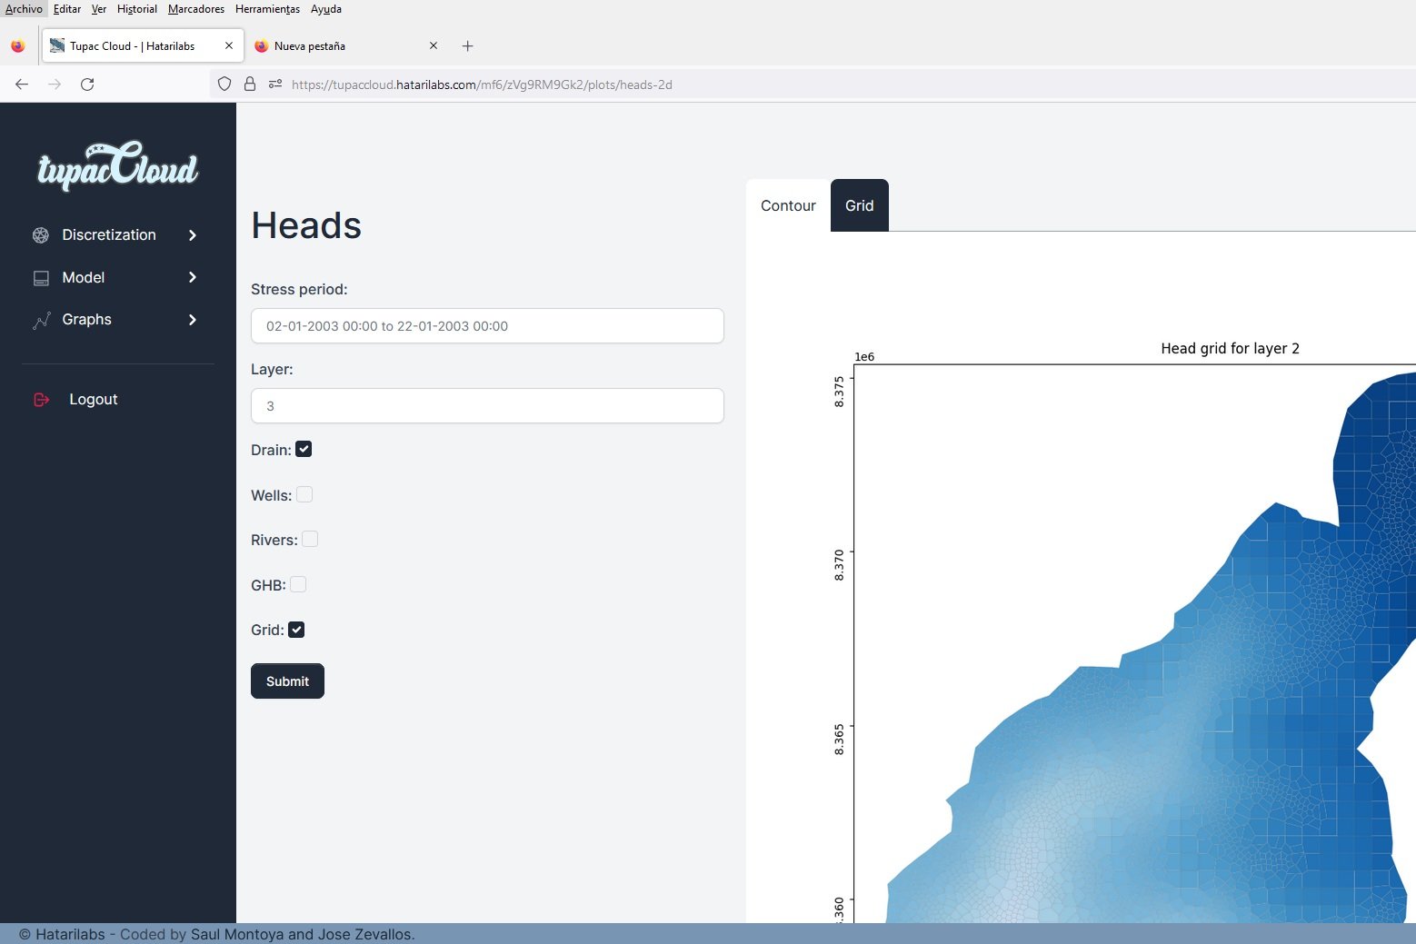Toggle the Drain checkbox
The height and width of the screenshot is (944, 1416).
point(304,449)
